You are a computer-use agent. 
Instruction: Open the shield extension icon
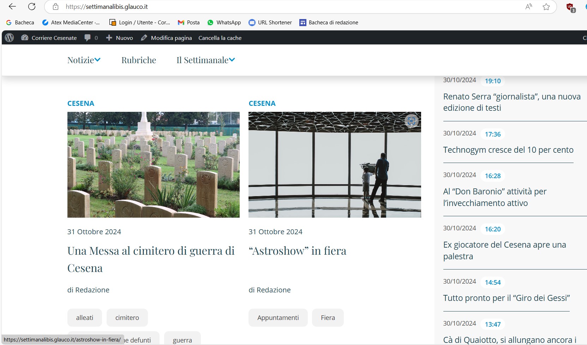click(x=570, y=7)
